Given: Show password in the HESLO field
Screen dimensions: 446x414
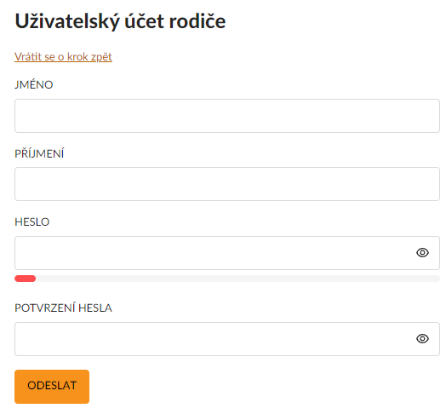Looking at the screenshot, I should pos(422,252).
